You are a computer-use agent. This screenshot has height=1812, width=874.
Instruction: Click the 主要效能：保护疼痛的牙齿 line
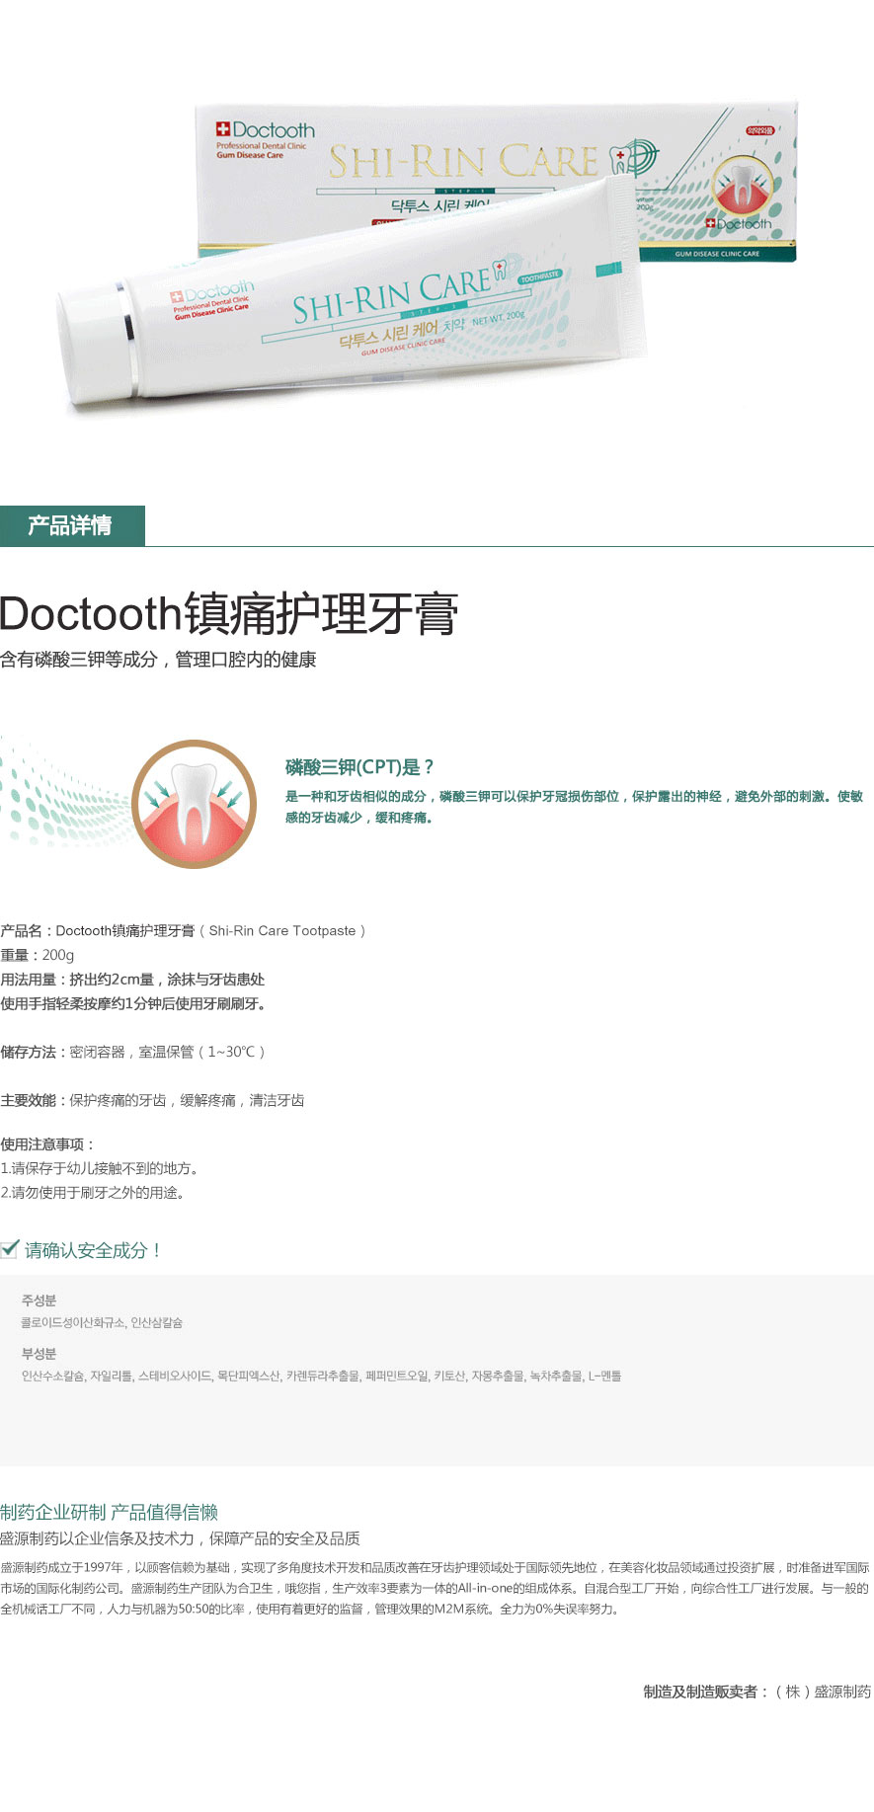click(x=152, y=1100)
